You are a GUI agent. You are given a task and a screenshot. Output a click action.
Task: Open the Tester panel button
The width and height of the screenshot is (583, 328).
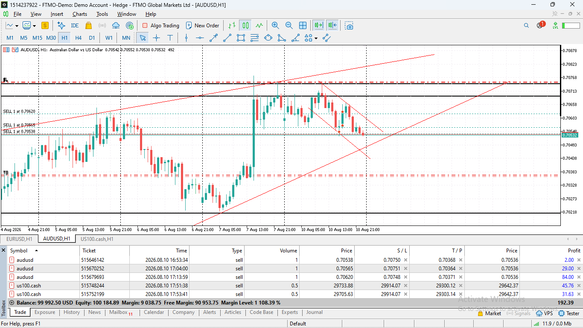569,313
